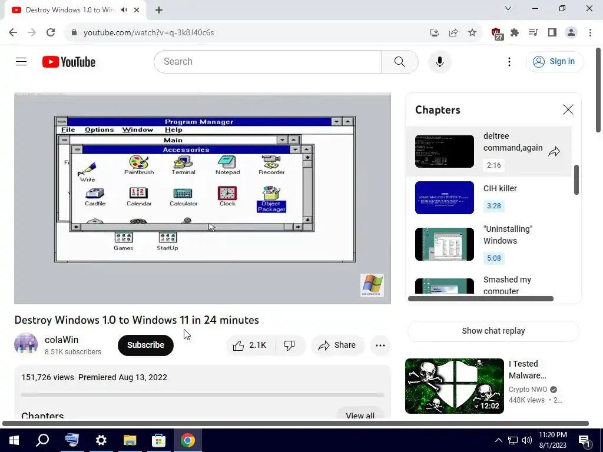603x452 pixels.
Task: View all chapters
Action: tap(360, 416)
